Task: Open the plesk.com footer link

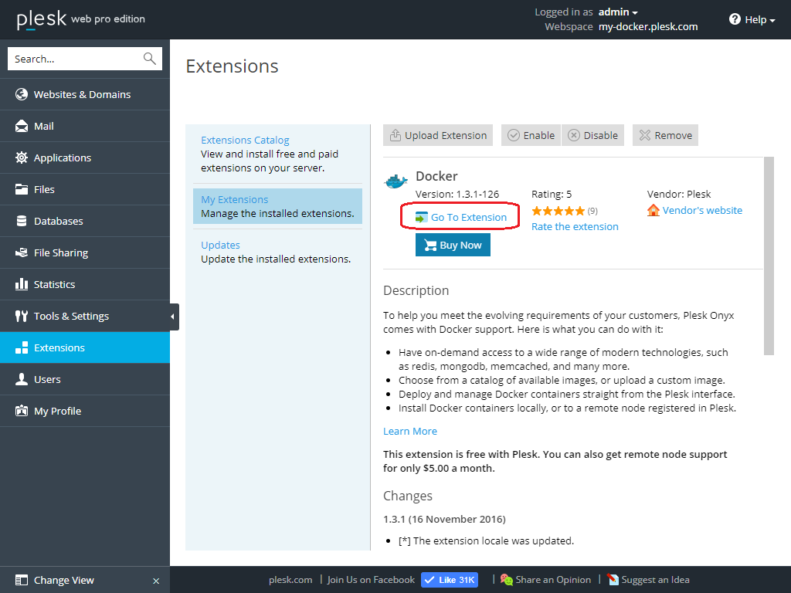Action: click(290, 580)
